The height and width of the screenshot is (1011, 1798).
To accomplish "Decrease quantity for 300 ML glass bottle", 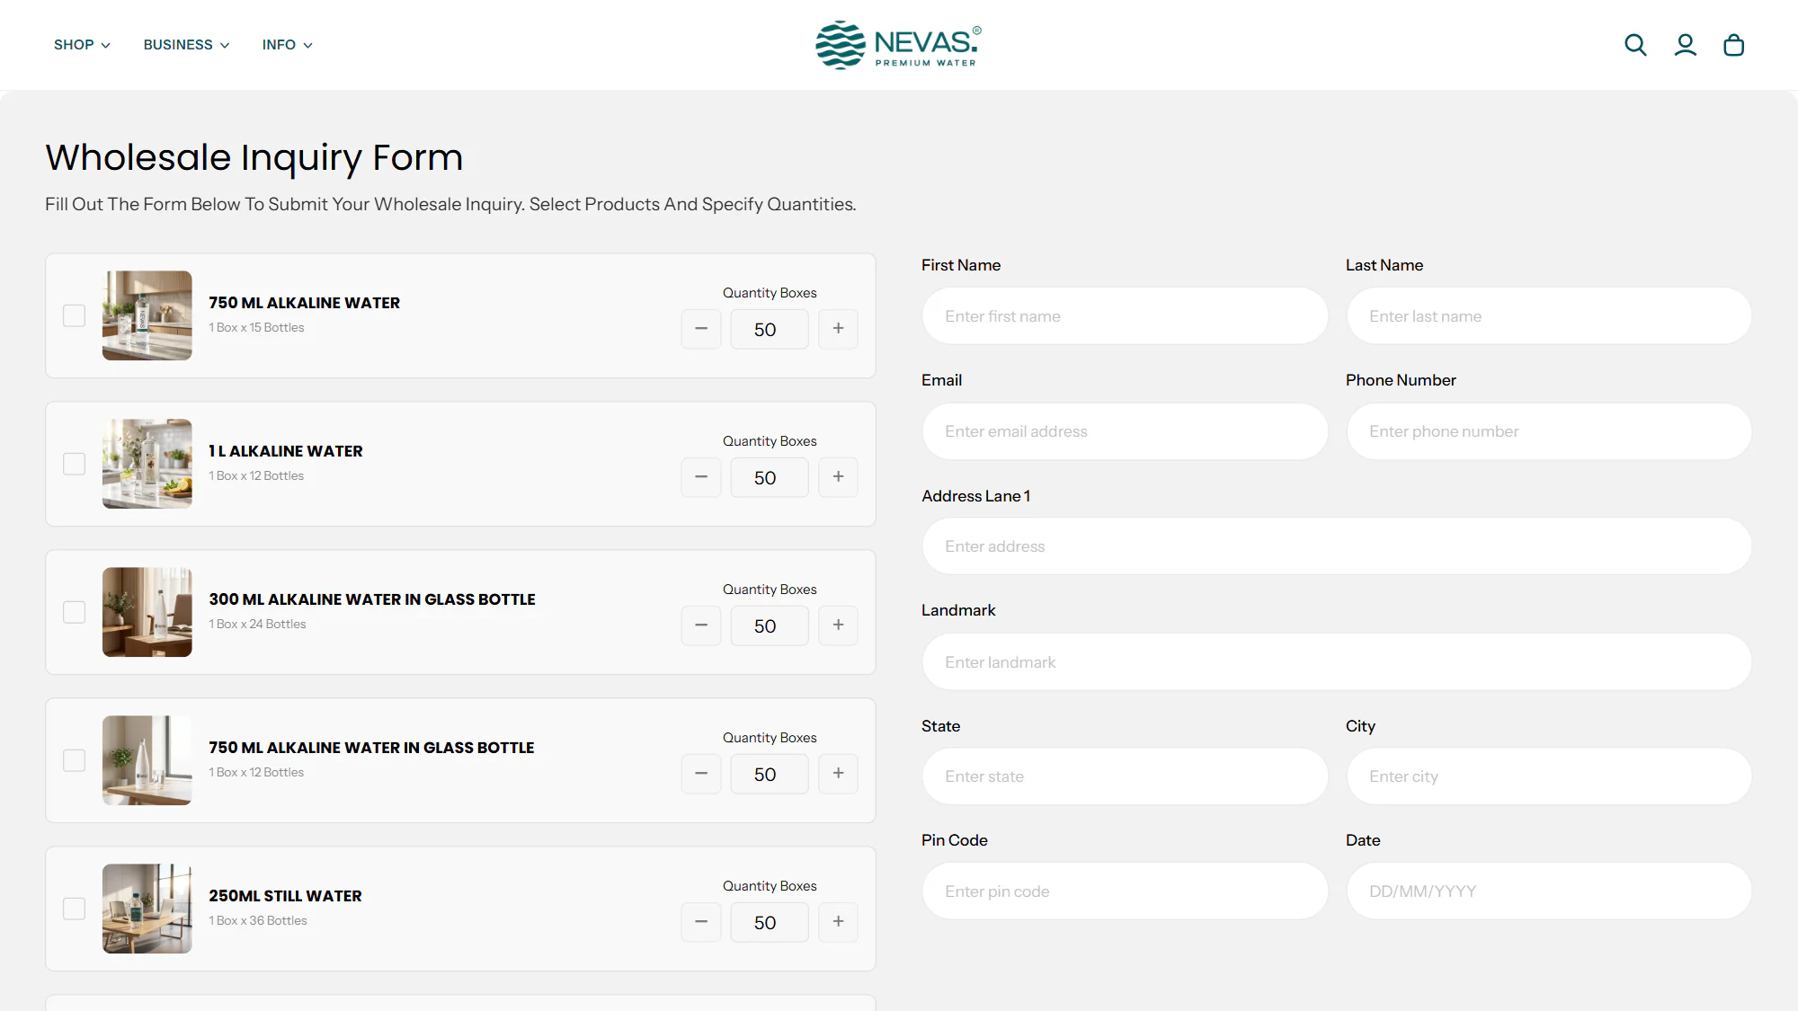I will click(x=701, y=625).
